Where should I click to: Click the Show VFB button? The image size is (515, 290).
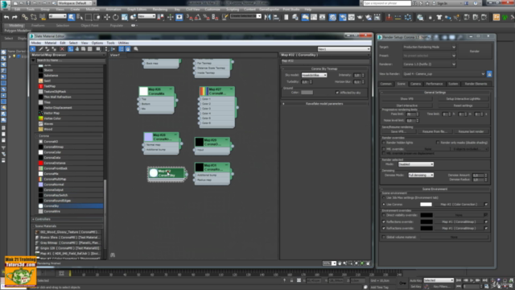pyautogui.click(x=406, y=99)
